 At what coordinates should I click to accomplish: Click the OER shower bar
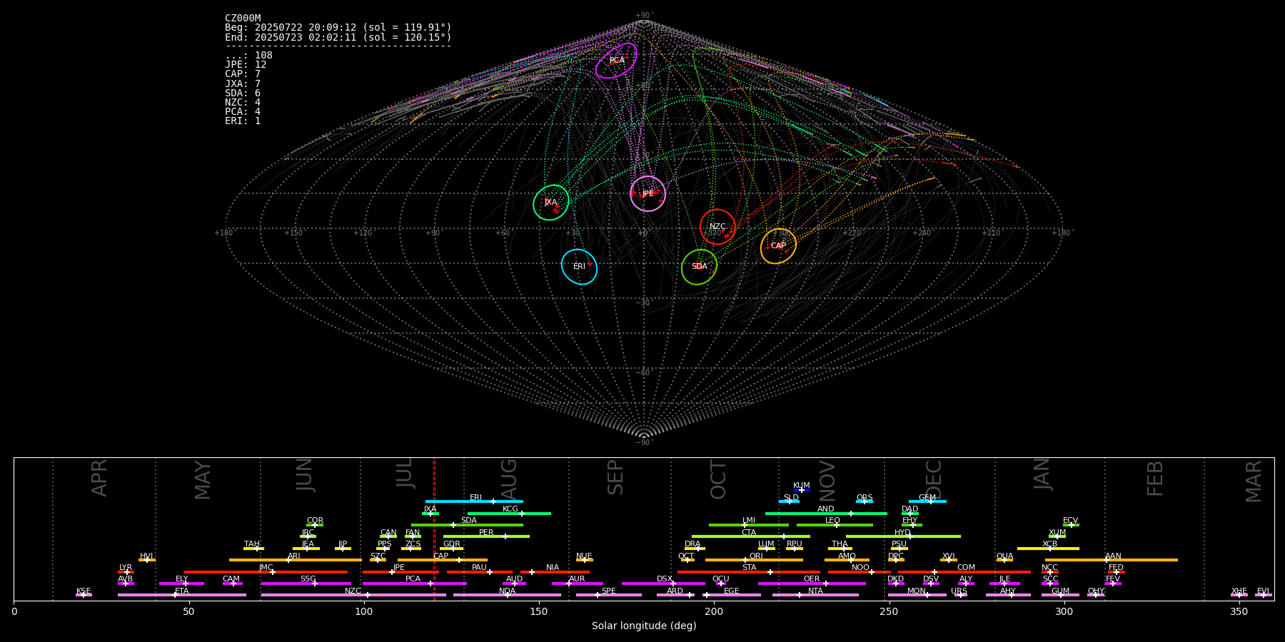click(x=812, y=584)
